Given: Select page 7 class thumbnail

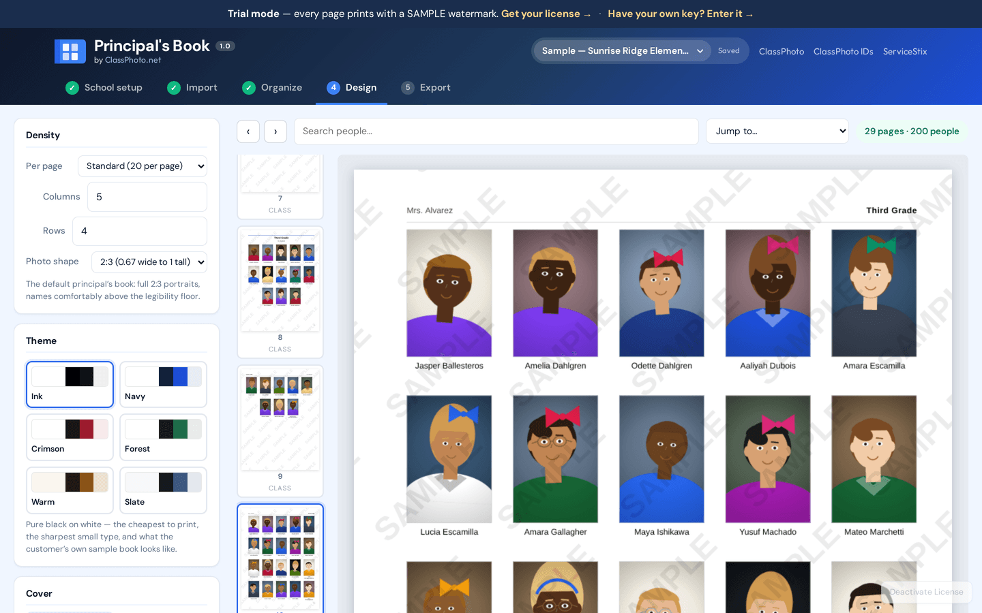Looking at the screenshot, I should [280, 187].
